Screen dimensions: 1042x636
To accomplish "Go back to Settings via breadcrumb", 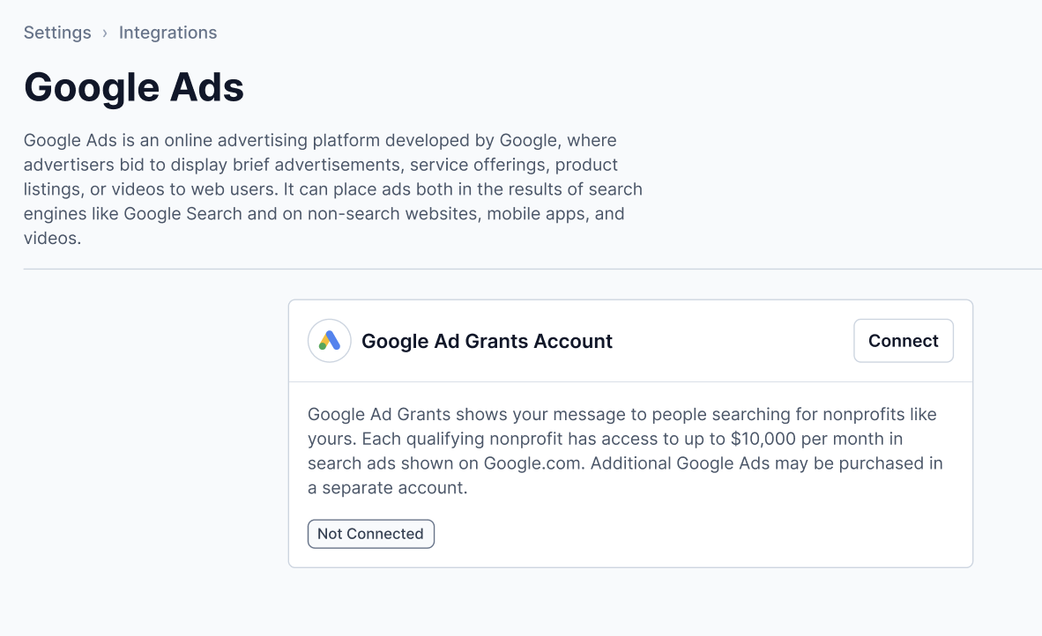I will pyautogui.click(x=57, y=33).
